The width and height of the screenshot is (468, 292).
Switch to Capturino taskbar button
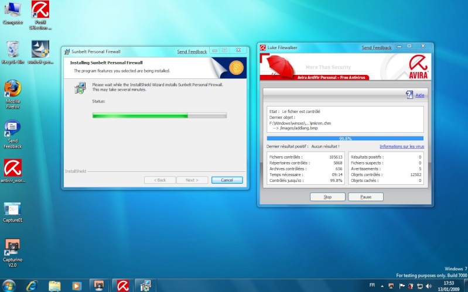pyautogui.click(x=99, y=286)
